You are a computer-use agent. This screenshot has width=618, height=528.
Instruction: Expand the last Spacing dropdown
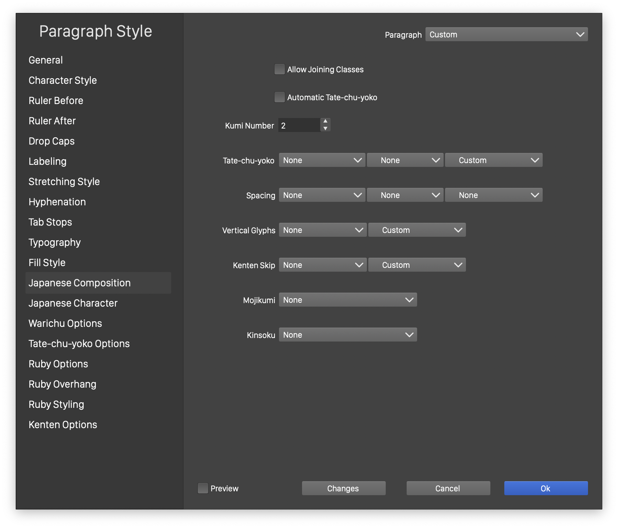(x=493, y=195)
